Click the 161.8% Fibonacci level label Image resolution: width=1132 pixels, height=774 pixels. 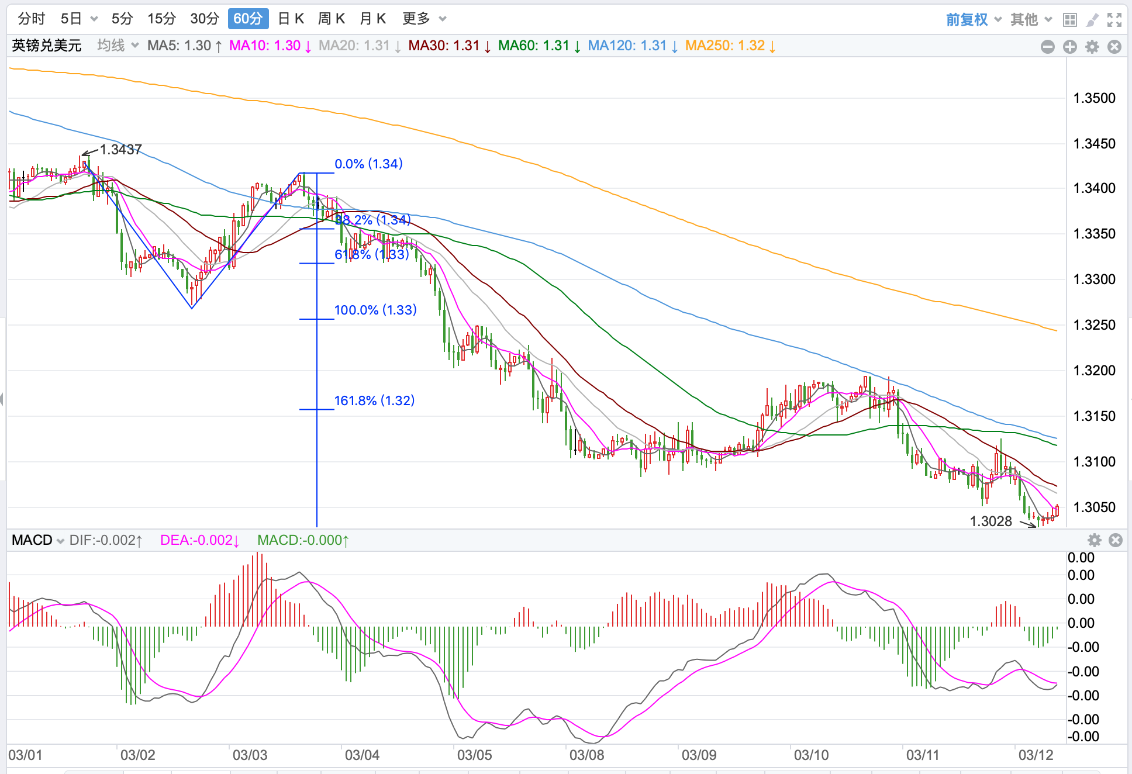pos(374,400)
